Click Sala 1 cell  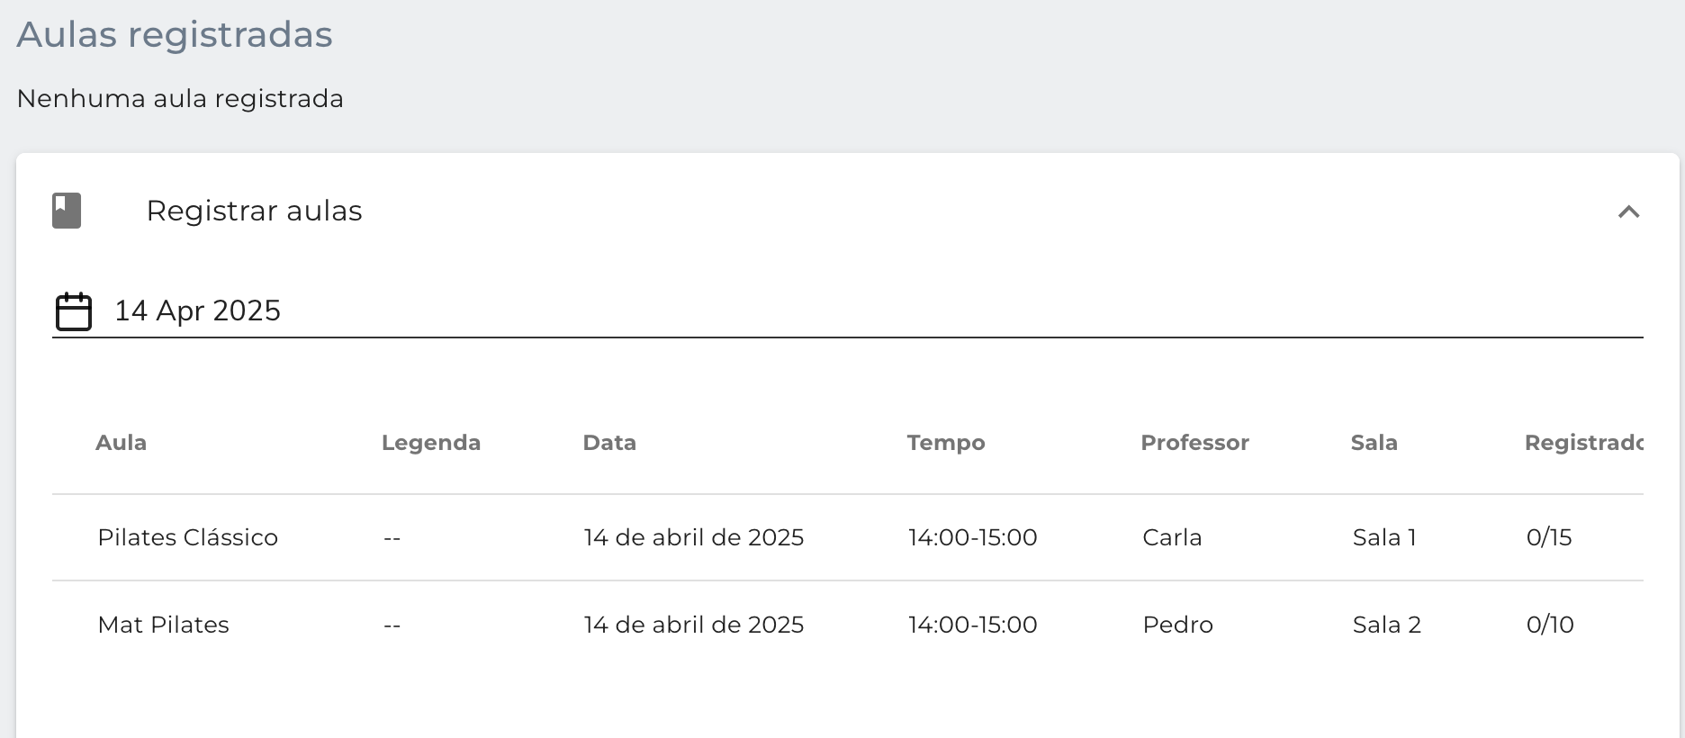(1384, 537)
